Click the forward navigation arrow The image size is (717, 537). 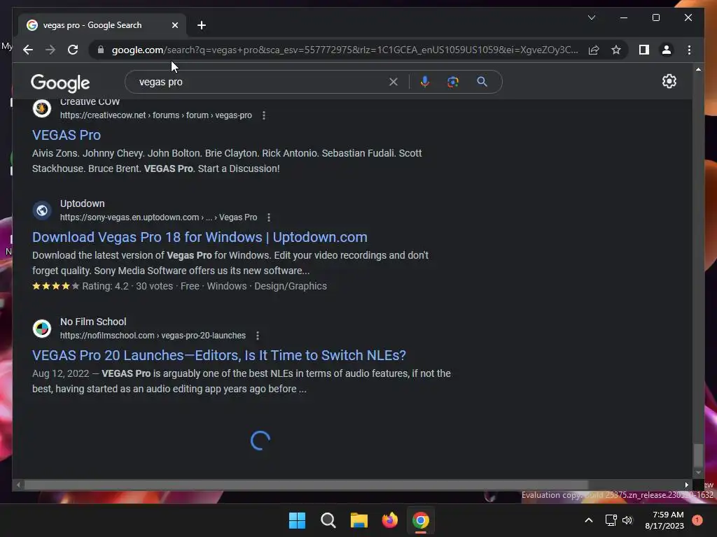(x=50, y=50)
